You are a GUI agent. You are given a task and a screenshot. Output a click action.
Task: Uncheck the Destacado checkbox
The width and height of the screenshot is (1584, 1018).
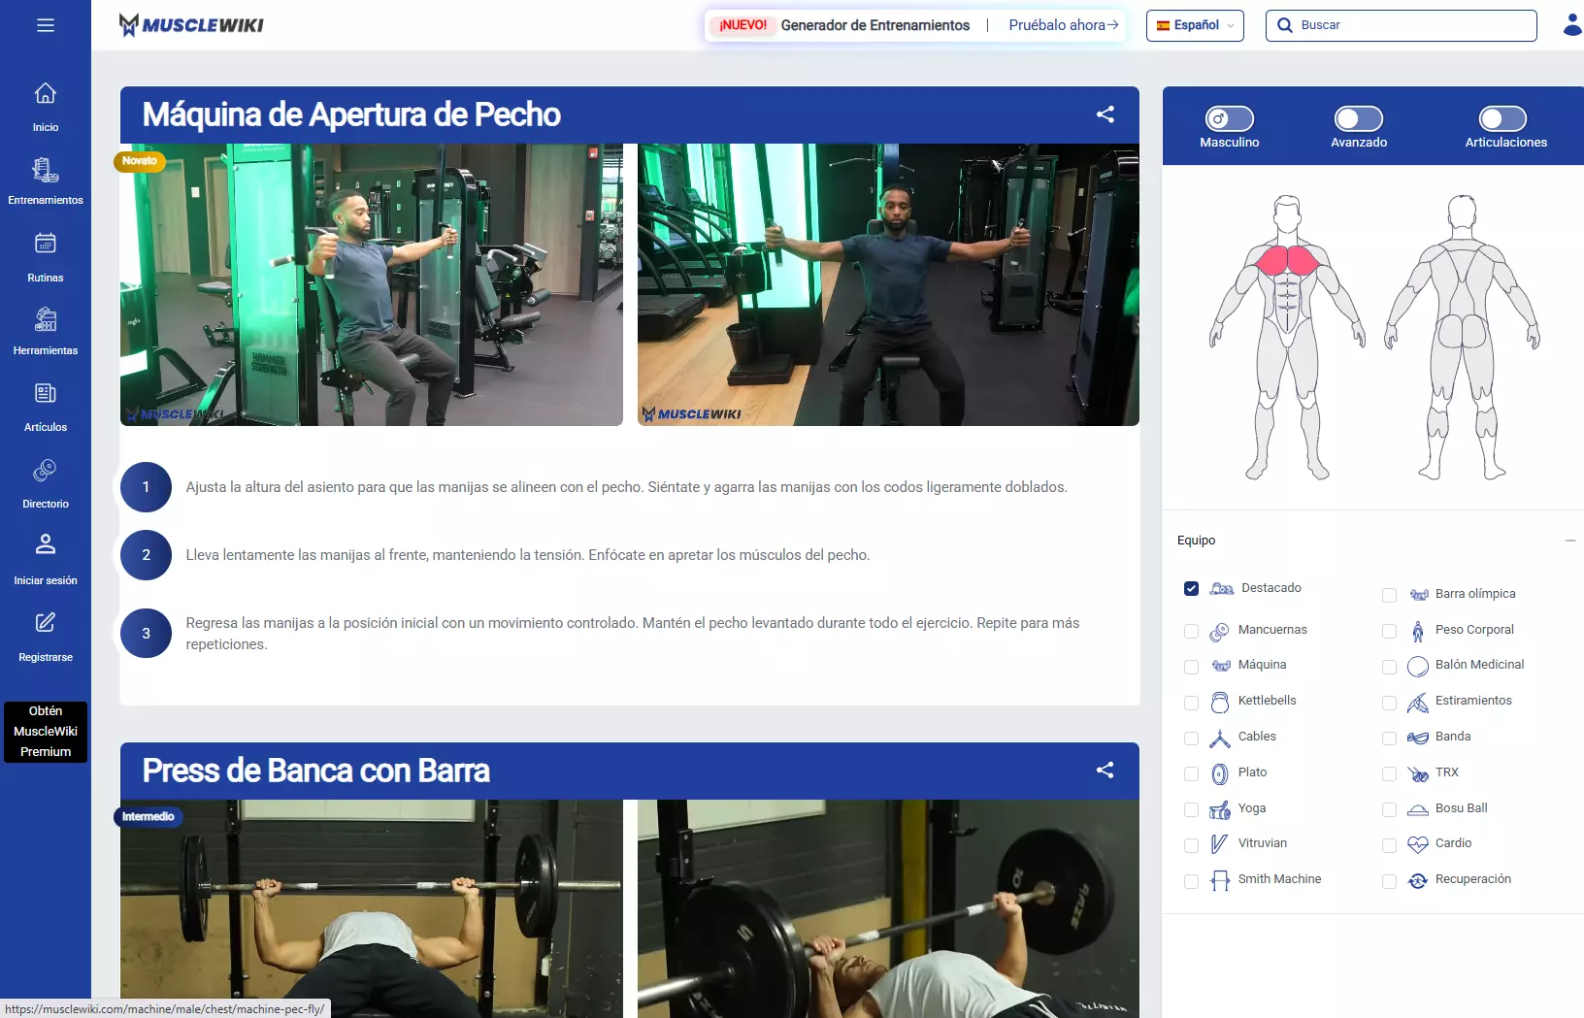tap(1192, 589)
